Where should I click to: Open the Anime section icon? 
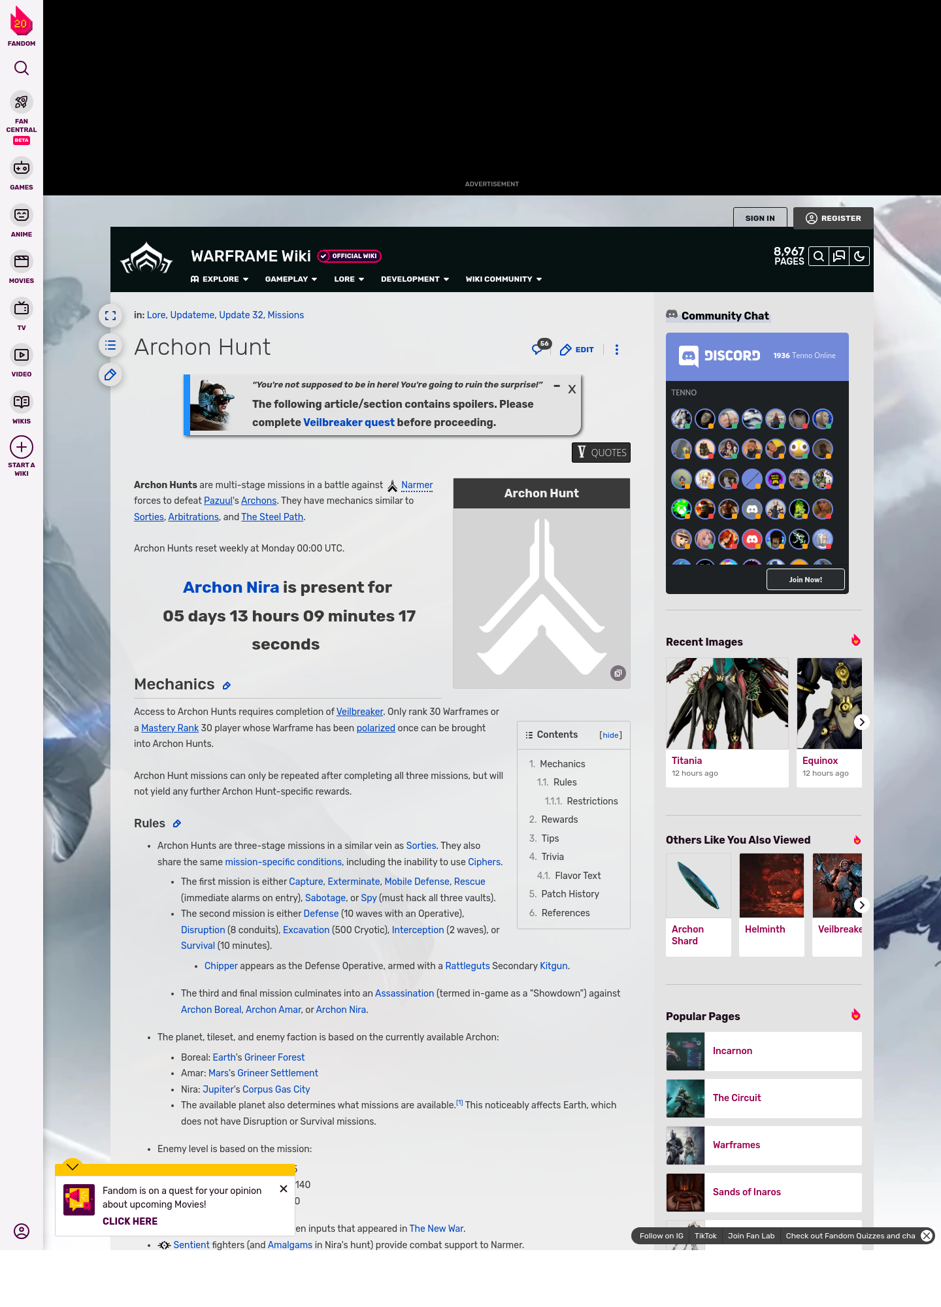pos(22,215)
